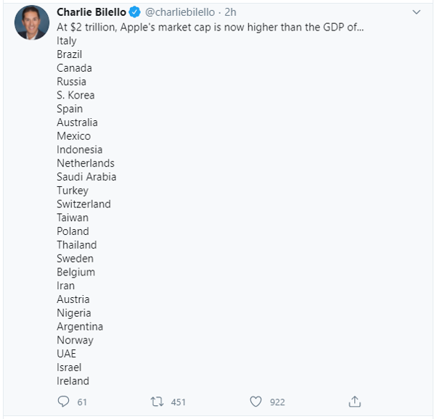Click Ireland at the list's end
This screenshot has width=437, height=419.
point(73,381)
